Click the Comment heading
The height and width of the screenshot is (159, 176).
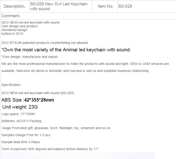11,16
